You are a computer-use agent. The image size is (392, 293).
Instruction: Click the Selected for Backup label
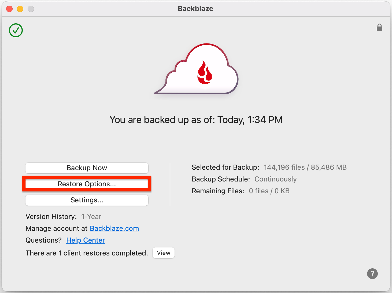point(225,167)
